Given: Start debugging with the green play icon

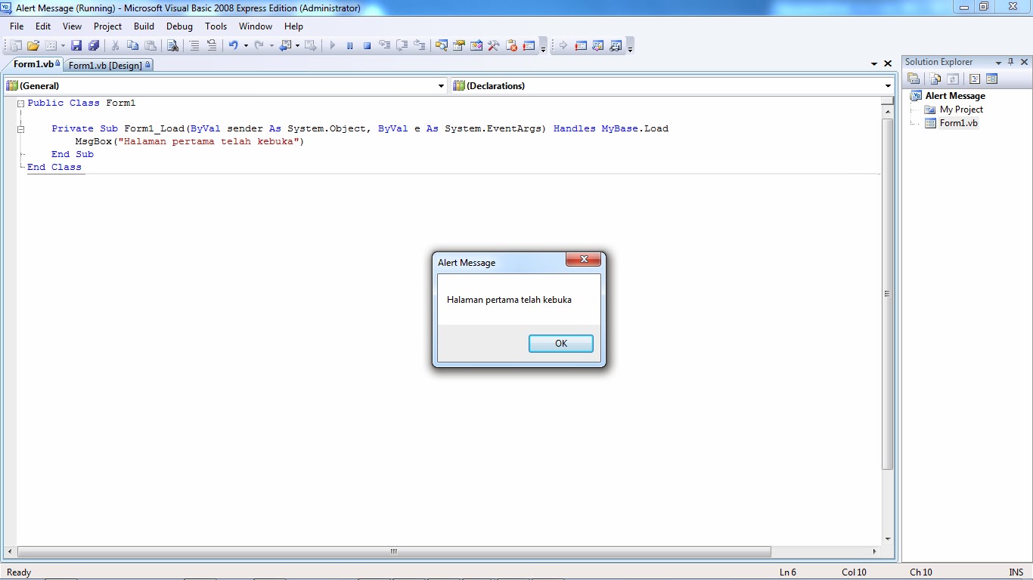Looking at the screenshot, I should (x=332, y=45).
